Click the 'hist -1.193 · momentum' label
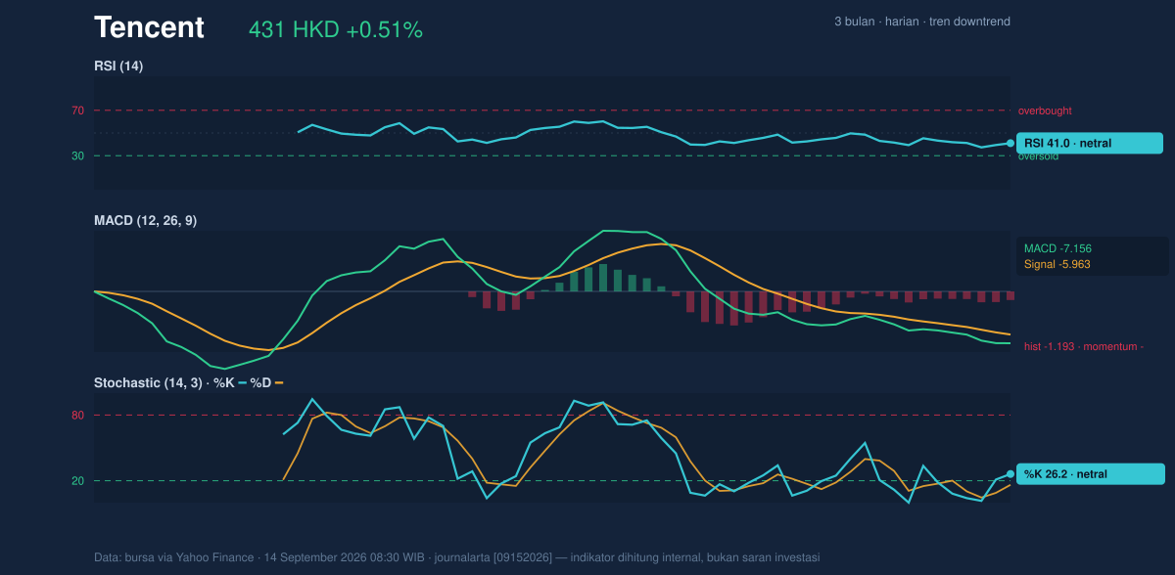Image resolution: width=1175 pixels, height=575 pixels. [1084, 346]
